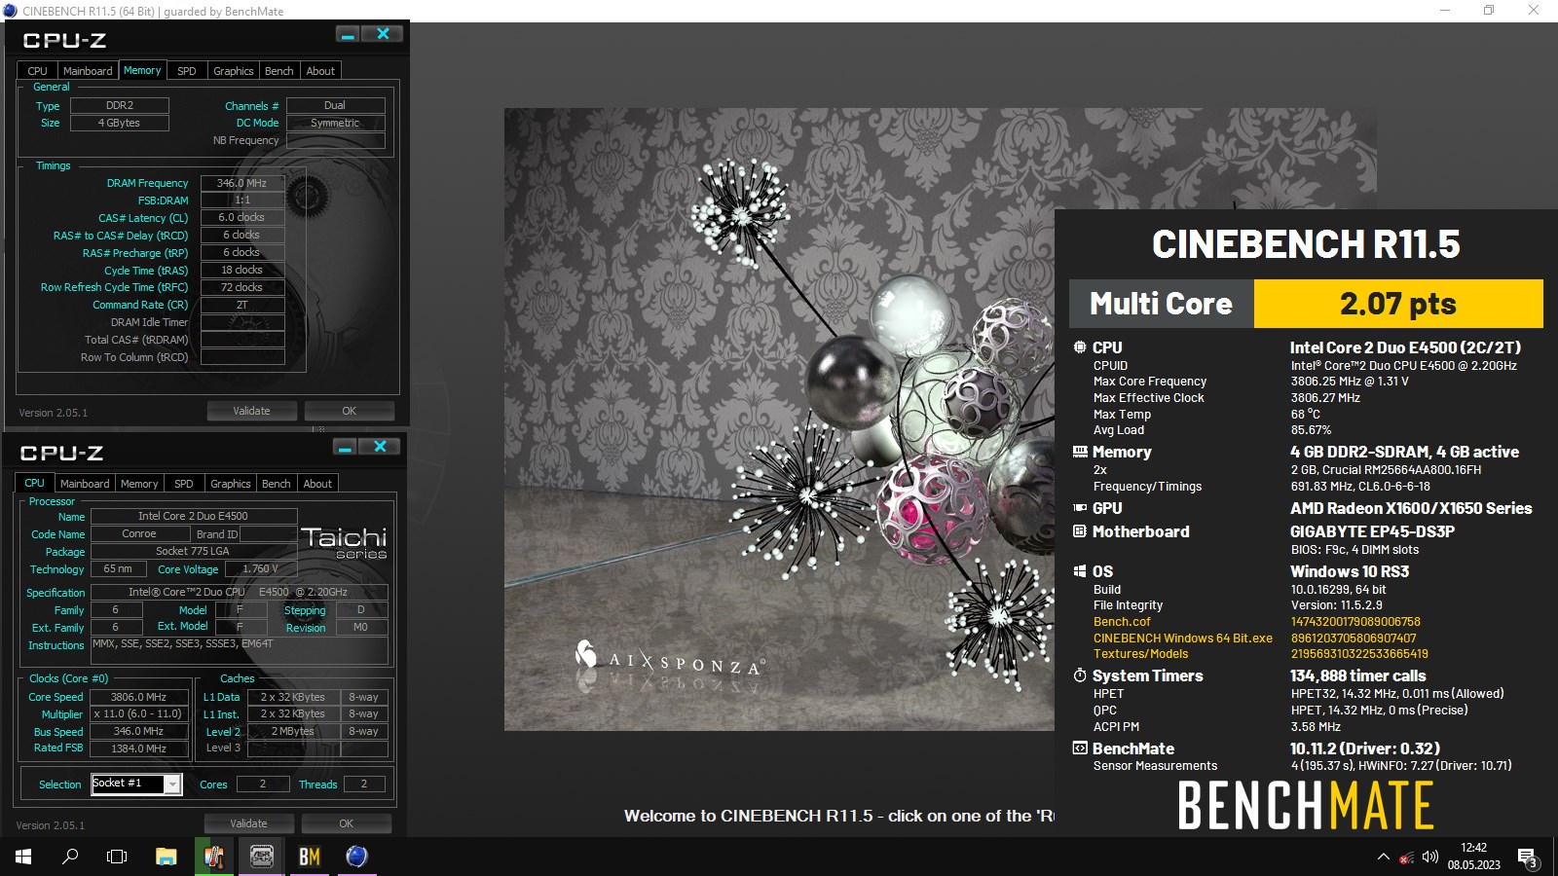Switch to Memory tab in lower CPU-Z window

click(x=139, y=484)
